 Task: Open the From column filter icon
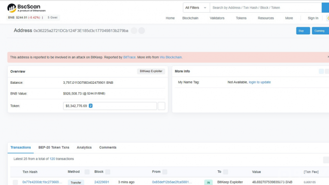165,172
